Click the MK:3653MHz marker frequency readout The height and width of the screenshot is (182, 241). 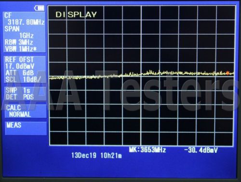click(147, 150)
